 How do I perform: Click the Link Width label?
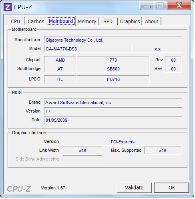tap(49, 150)
